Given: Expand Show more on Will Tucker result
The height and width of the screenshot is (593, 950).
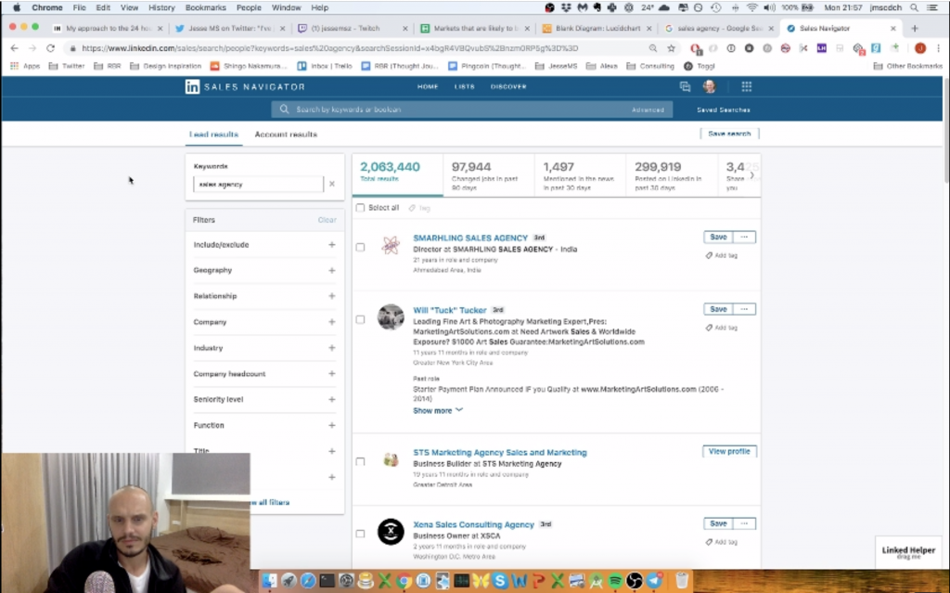Looking at the screenshot, I should [x=437, y=410].
